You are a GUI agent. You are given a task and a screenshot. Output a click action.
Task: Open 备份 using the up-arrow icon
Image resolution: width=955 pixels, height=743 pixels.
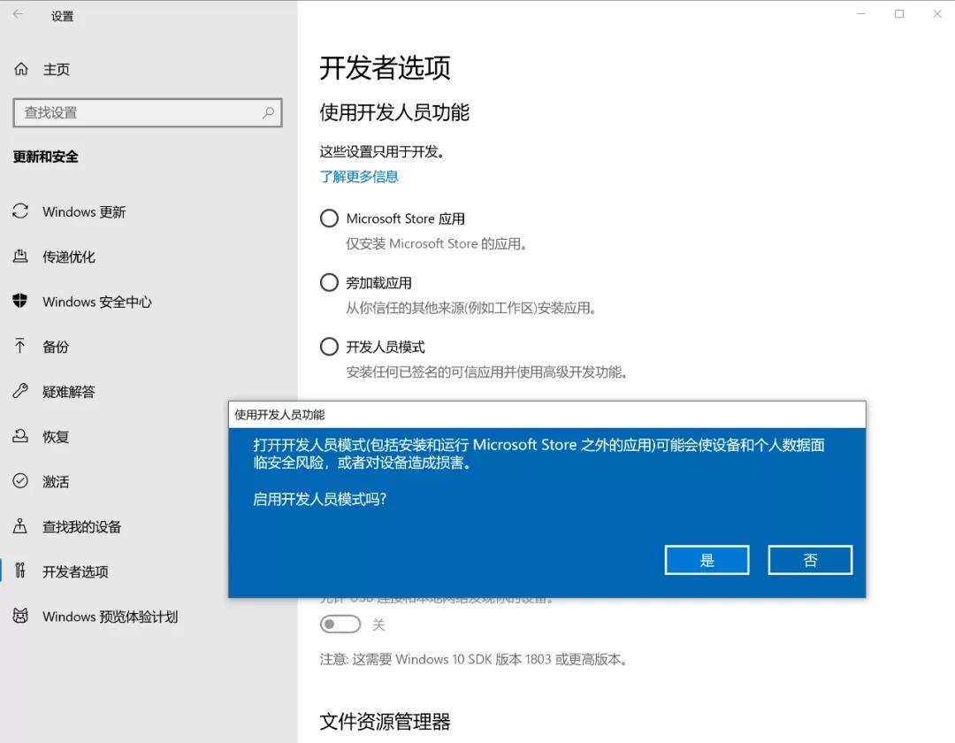[20, 347]
